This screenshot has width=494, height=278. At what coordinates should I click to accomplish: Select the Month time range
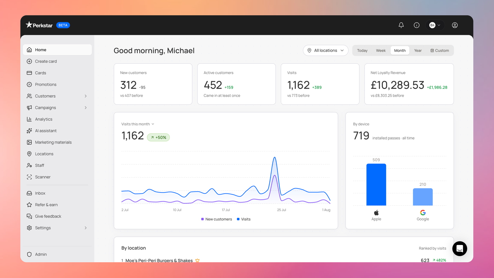[x=400, y=51]
